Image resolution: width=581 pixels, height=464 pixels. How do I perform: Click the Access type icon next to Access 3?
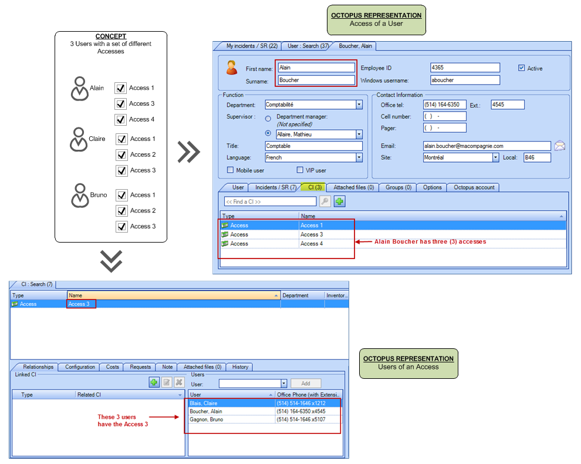tap(224, 234)
